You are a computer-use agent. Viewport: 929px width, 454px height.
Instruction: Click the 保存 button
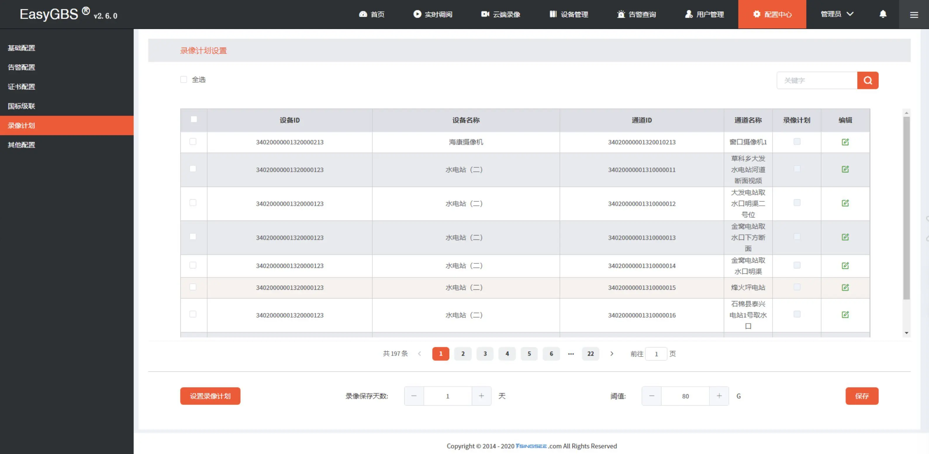(x=861, y=396)
